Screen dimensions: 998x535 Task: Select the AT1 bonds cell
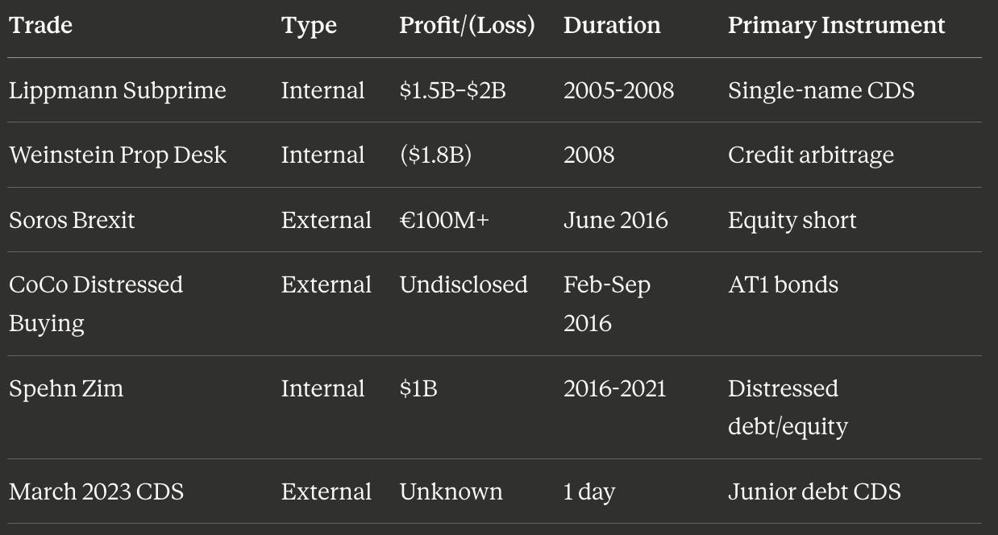(x=783, y=284)
